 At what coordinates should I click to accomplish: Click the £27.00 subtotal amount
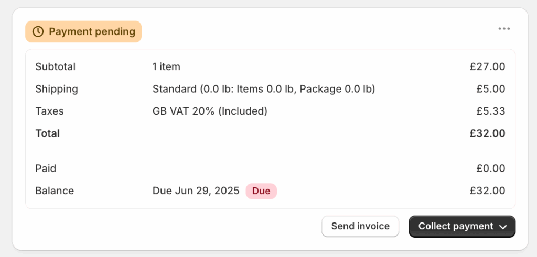(487, 67)
